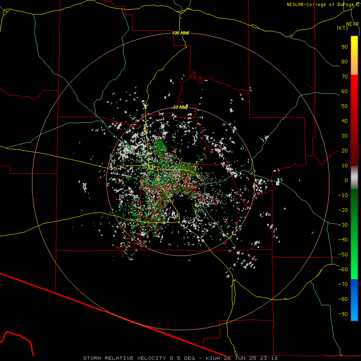The image size is (361, 361).
Task: Click the STORM RELATIVE VELOCITY caption text
Action: point(126,358)
